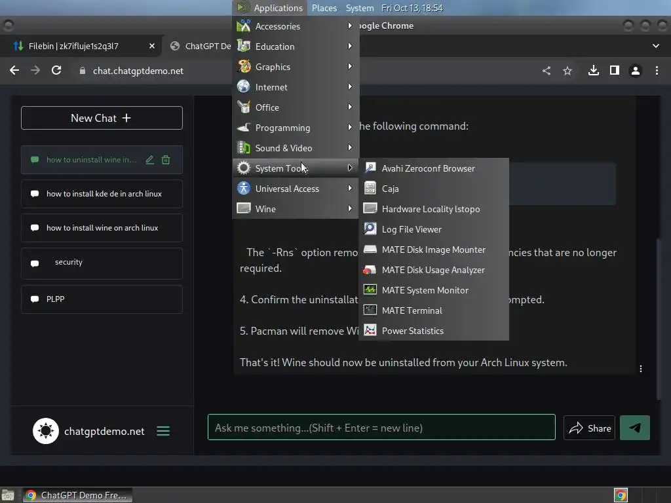This screenshot has width=671, height=503.
Task: Launch Avahi Zeroconf Browser
Action: (x=434, y=168)
